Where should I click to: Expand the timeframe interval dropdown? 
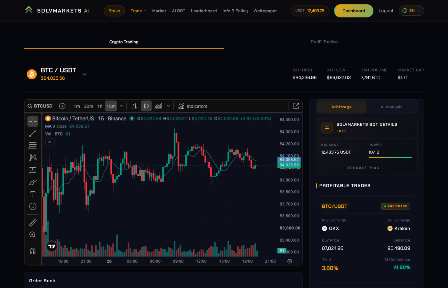(121, 106)
